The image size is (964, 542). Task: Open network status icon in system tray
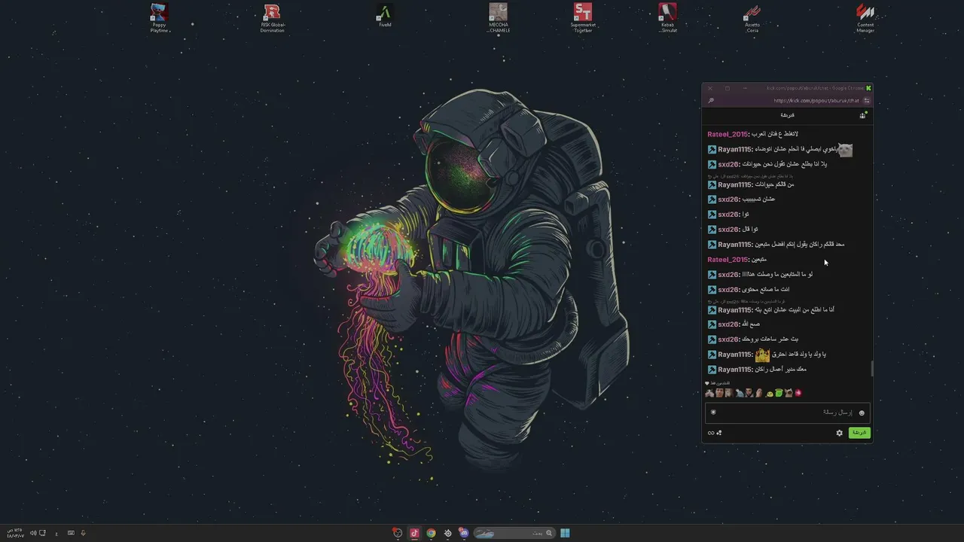click(x=42, y=533)
